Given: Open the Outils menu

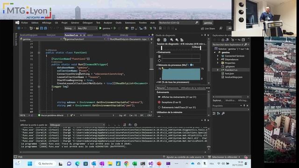Looking at the screenshot, I should 118,23.
